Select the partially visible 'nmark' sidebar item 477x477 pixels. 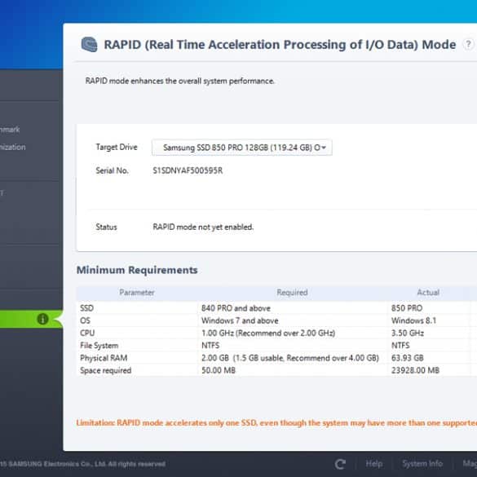[x=10, y=130]
